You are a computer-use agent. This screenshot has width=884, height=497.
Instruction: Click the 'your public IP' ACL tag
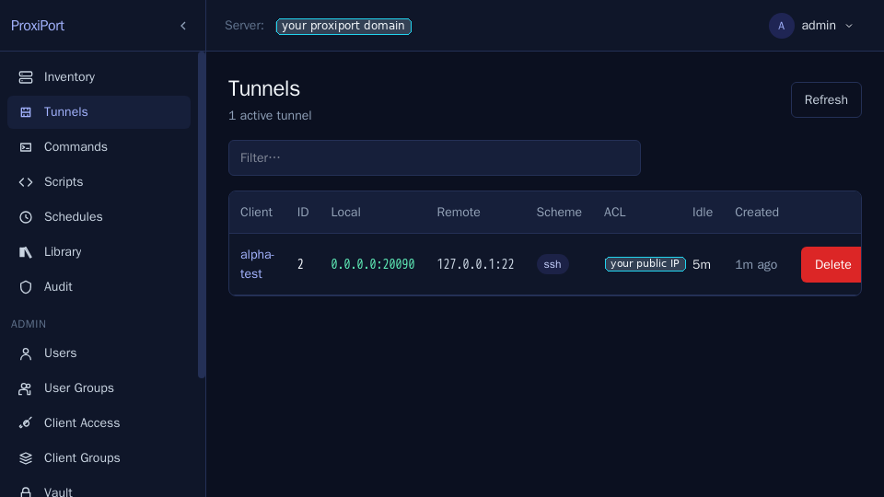pyautogui.click(x=645, y=264)
